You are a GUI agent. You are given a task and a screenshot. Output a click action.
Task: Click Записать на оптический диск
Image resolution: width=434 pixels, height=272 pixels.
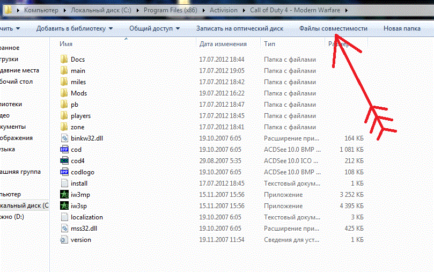[x=240, y=28]
